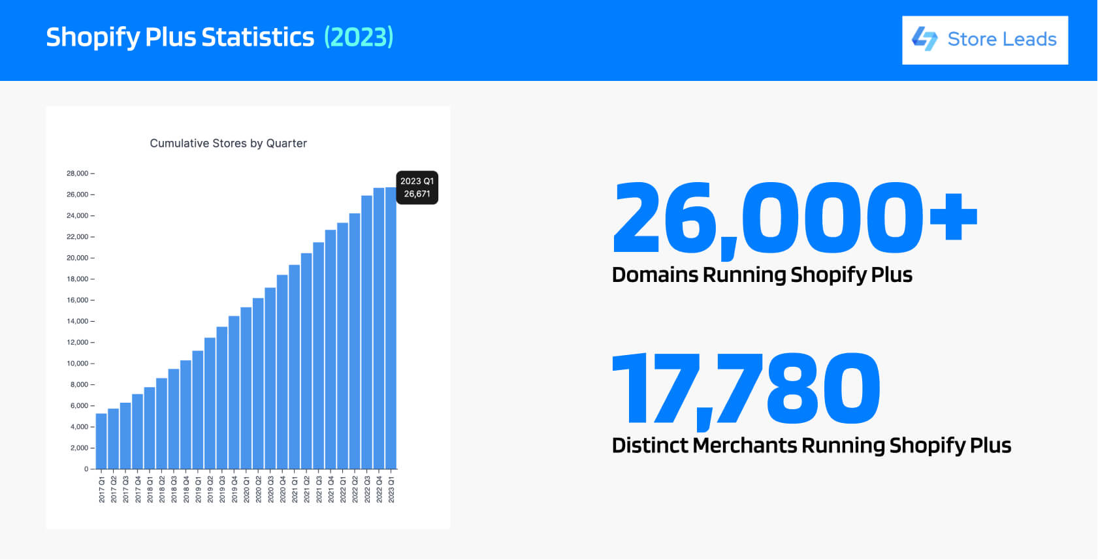The image size is (1098, 560).
Task: Click the "(2023)" year in the header
Action: pyautogui.click(x=359, y=37)
